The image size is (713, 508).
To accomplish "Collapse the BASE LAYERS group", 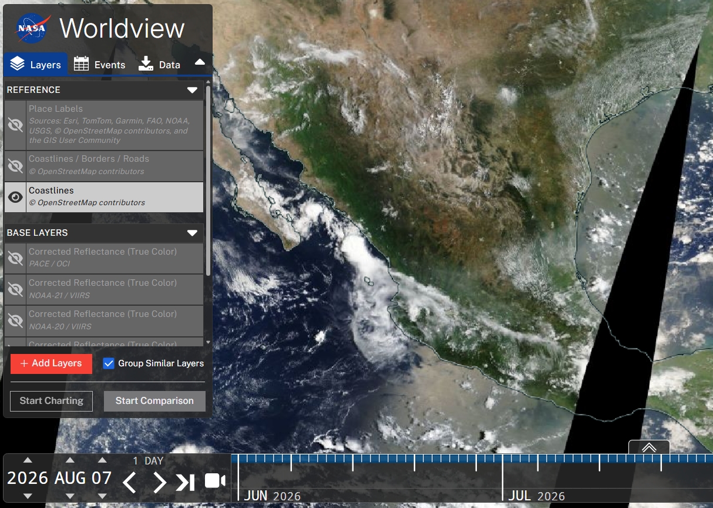I will 192,233.
